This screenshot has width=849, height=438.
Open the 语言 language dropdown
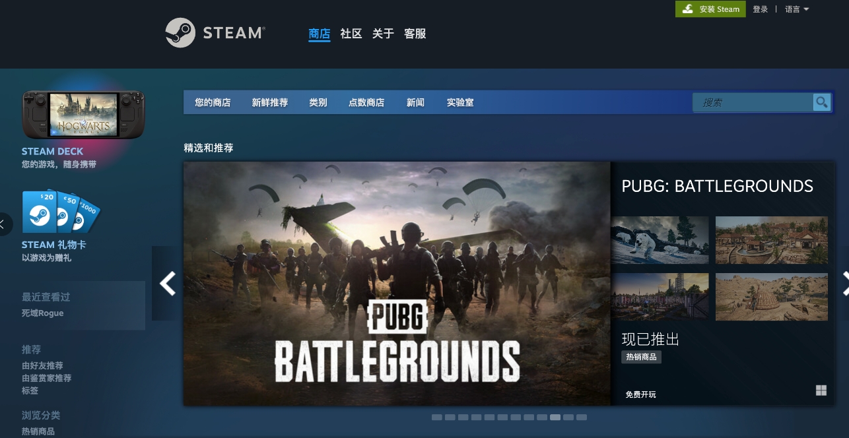pyautogui.click(x=796, y=9)
